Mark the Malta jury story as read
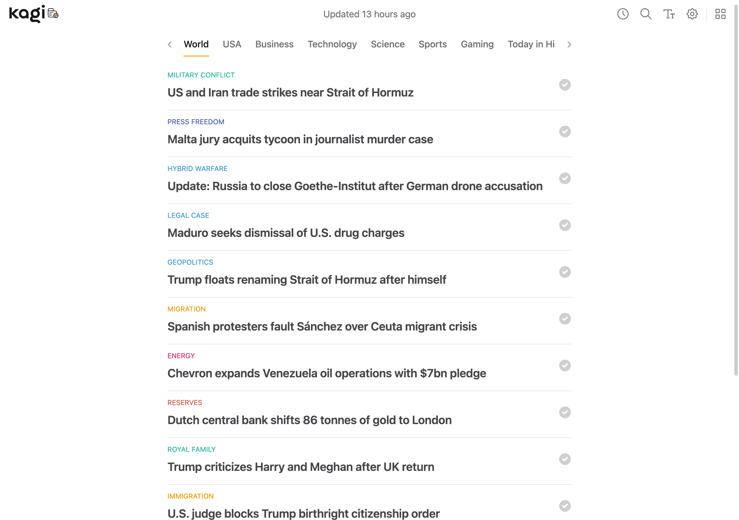739x520 pixels. pyautogui.click(x=565, y=131)
